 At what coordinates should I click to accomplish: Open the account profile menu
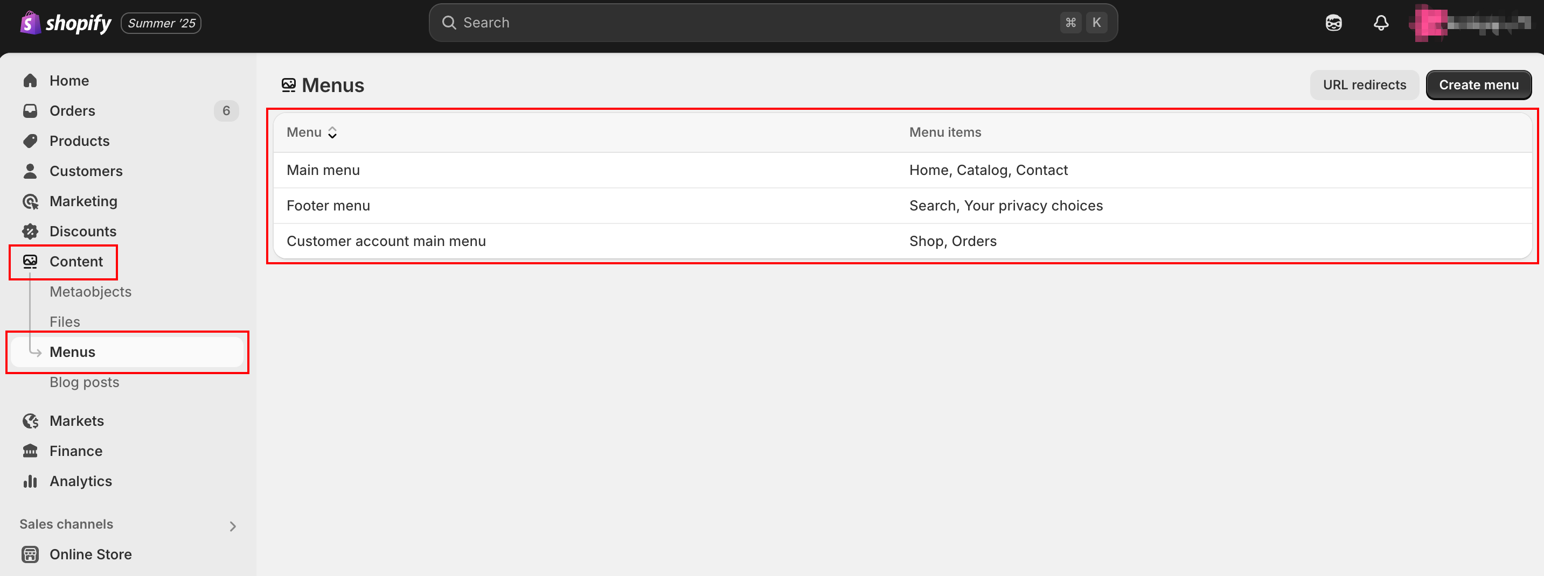click(1471, 23)
